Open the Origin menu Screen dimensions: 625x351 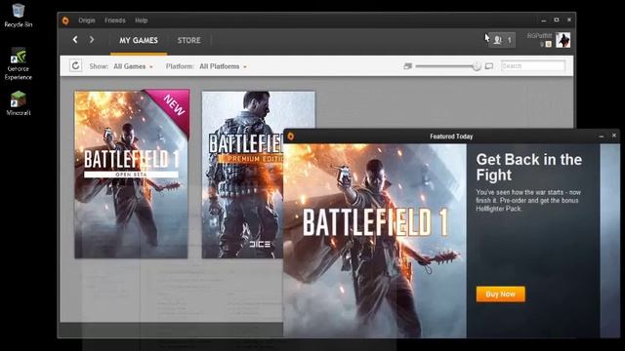[87, 20]
